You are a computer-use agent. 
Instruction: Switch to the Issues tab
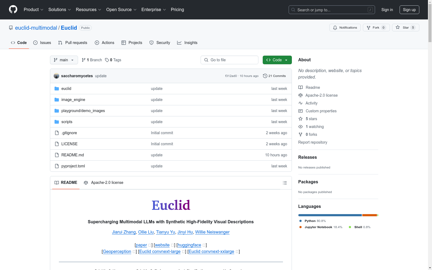42,43
